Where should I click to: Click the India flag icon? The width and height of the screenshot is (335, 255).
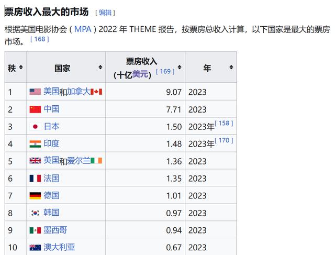click(35, 144)
